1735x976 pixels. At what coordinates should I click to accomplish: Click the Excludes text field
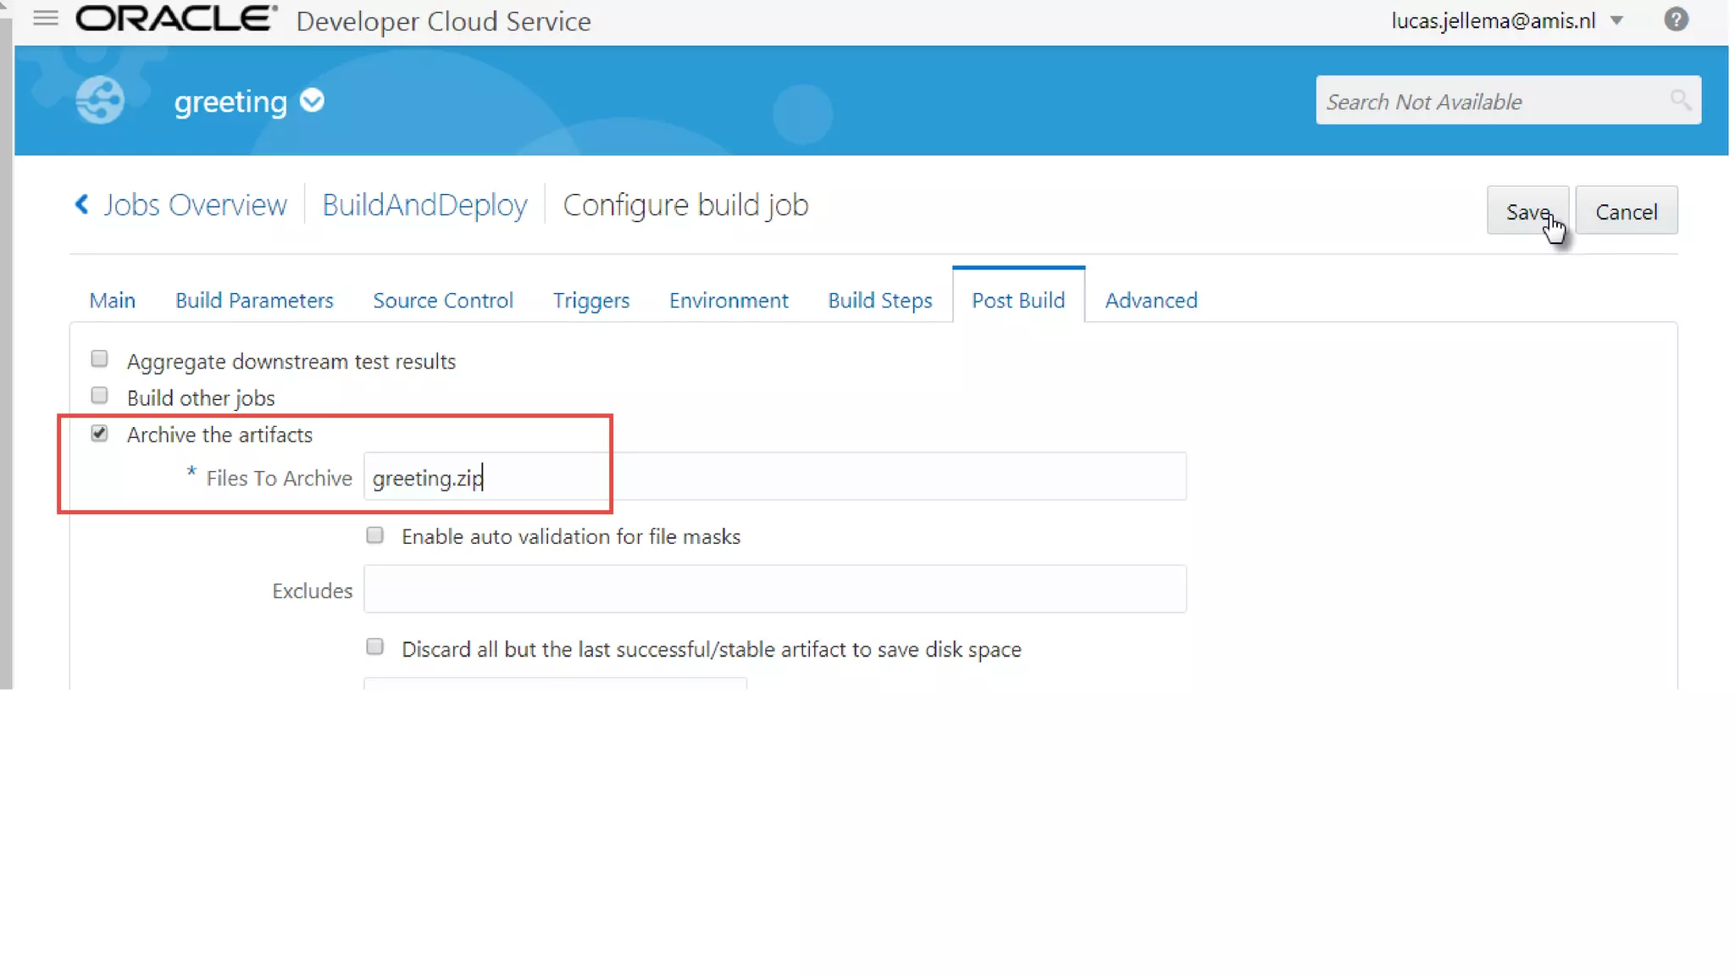tap(774, 589)
